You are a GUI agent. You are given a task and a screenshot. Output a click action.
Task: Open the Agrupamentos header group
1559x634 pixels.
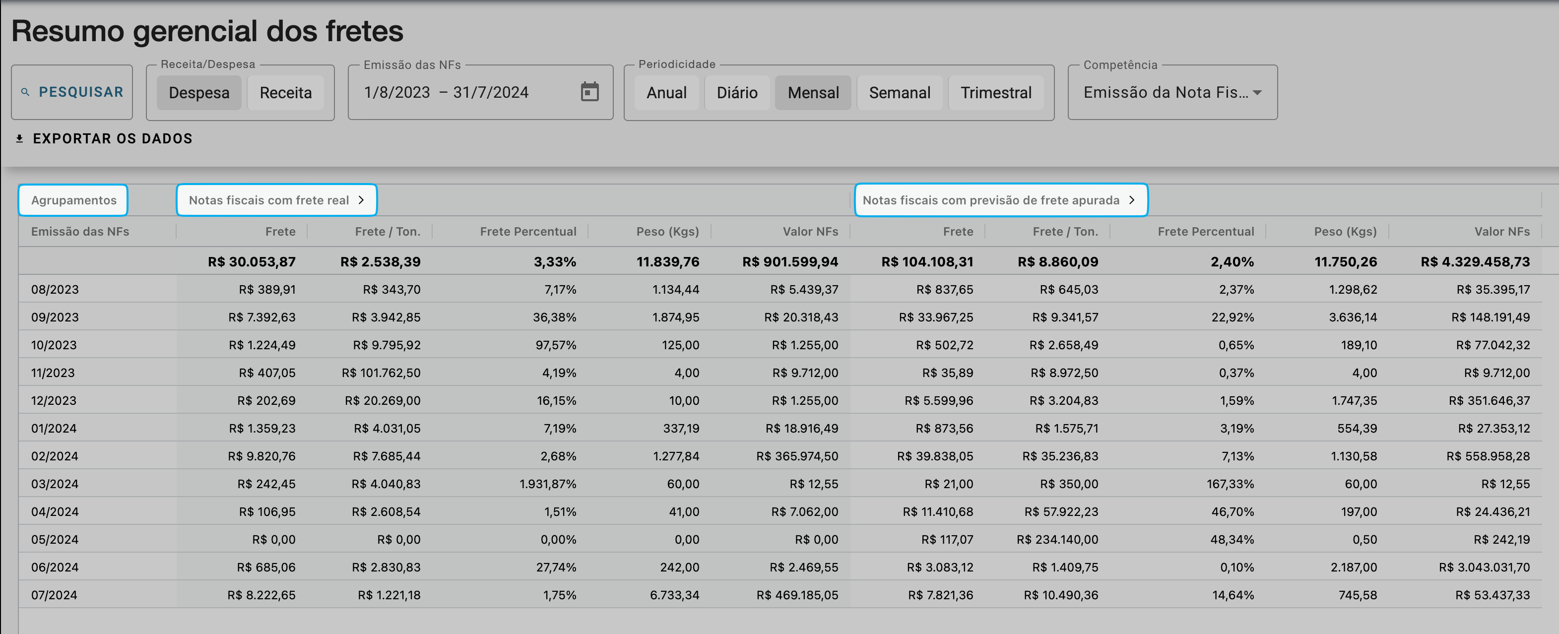coord(73,199)
